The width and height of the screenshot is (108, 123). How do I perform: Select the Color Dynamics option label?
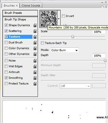(x=19, y=48)
